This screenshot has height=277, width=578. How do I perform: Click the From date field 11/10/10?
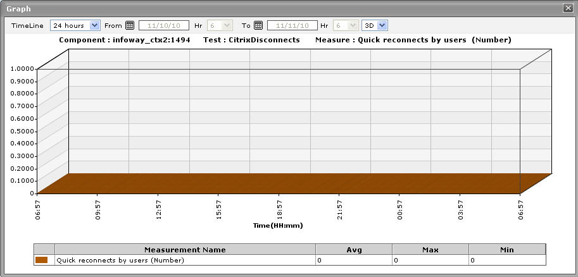164,25
